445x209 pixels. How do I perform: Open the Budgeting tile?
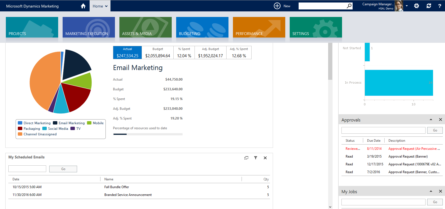[x=202, y=27]
